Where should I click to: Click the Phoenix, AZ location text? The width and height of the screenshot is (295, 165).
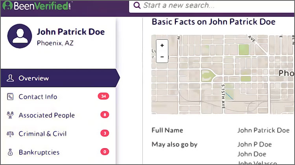pos(55,43)
